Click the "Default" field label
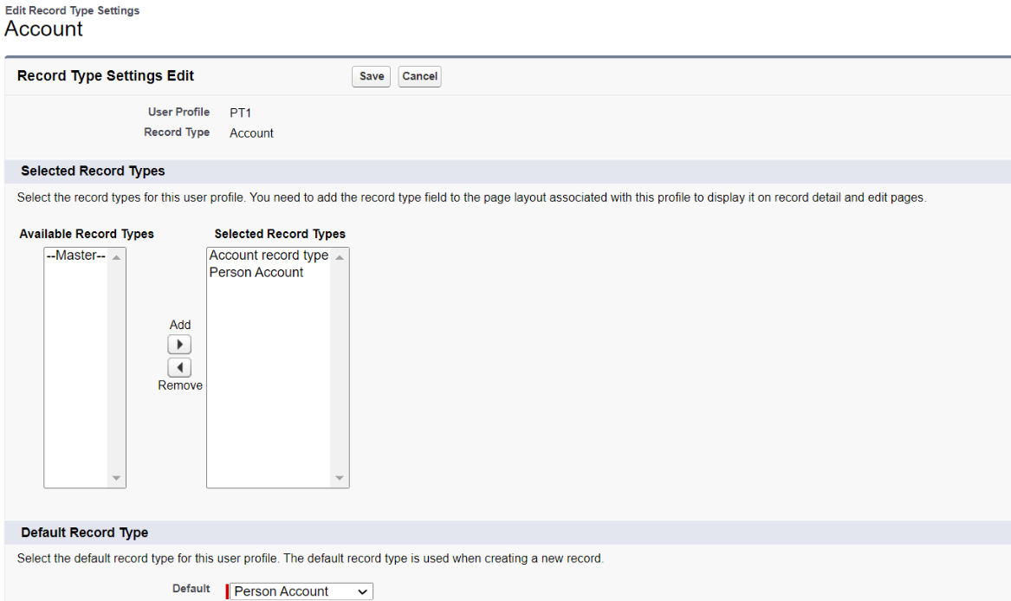 [x=191, y=589]
